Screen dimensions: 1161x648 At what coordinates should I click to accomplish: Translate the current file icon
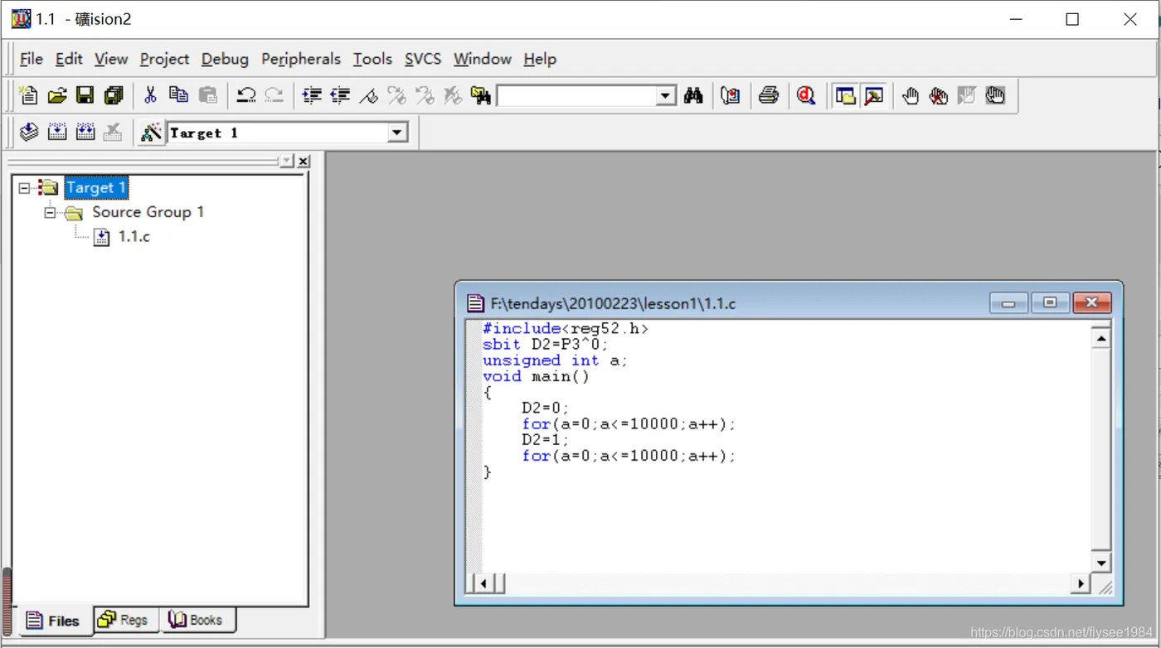pos(29,132)
